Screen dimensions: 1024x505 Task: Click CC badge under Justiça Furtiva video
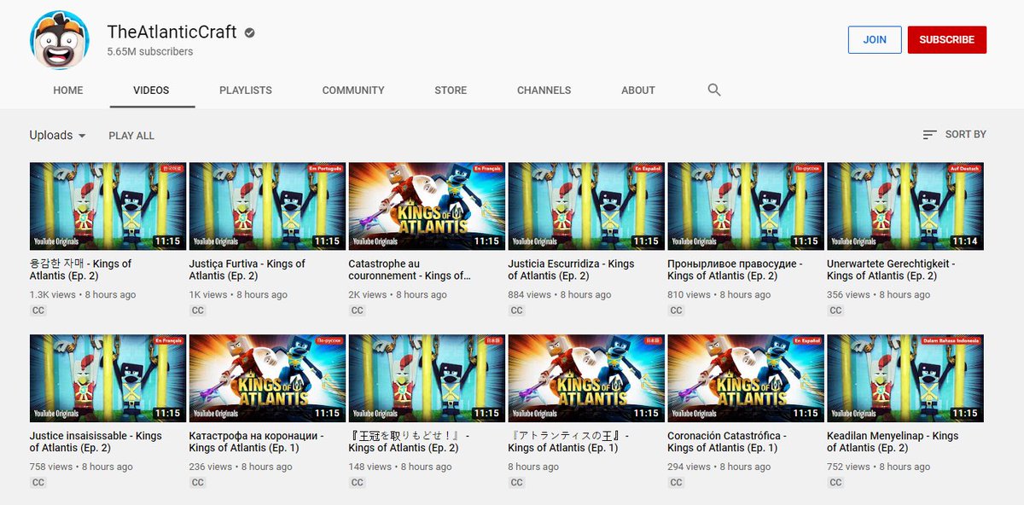click(x=198, y=311)
